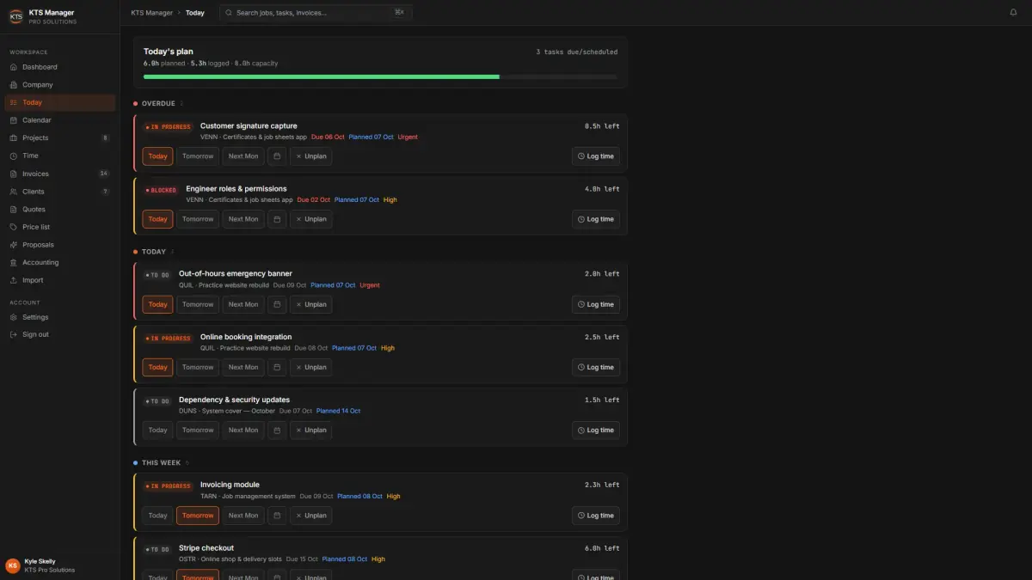Click the Import upload icon
This screenshot has height=580, width=1032.
[14, 280]
